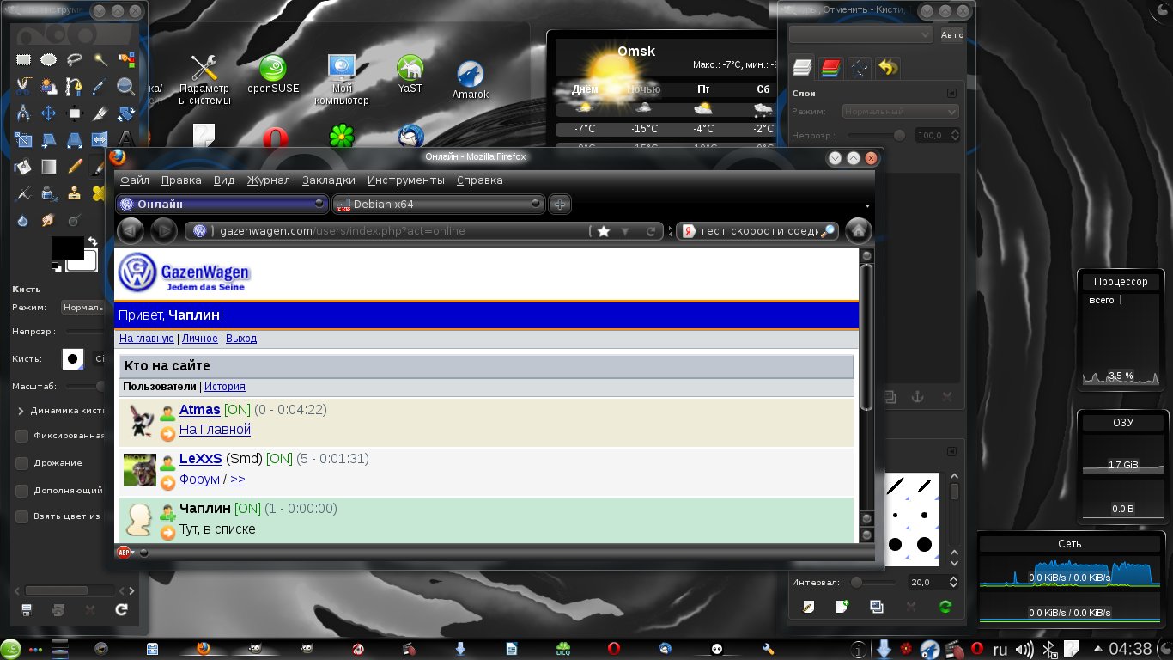Open the brushes panel menu arrow button
The width and height of the screenshot is (1173, 660).
pyautogui.click(x=951, y=451)
